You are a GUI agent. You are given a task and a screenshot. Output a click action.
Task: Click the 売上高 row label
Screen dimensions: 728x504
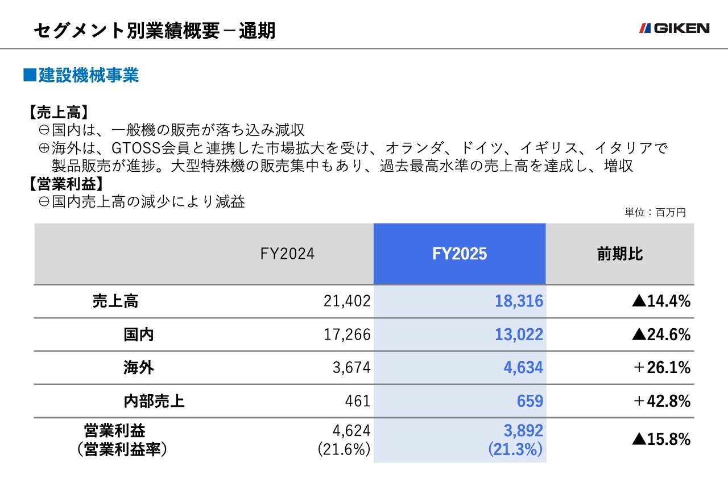115,301
